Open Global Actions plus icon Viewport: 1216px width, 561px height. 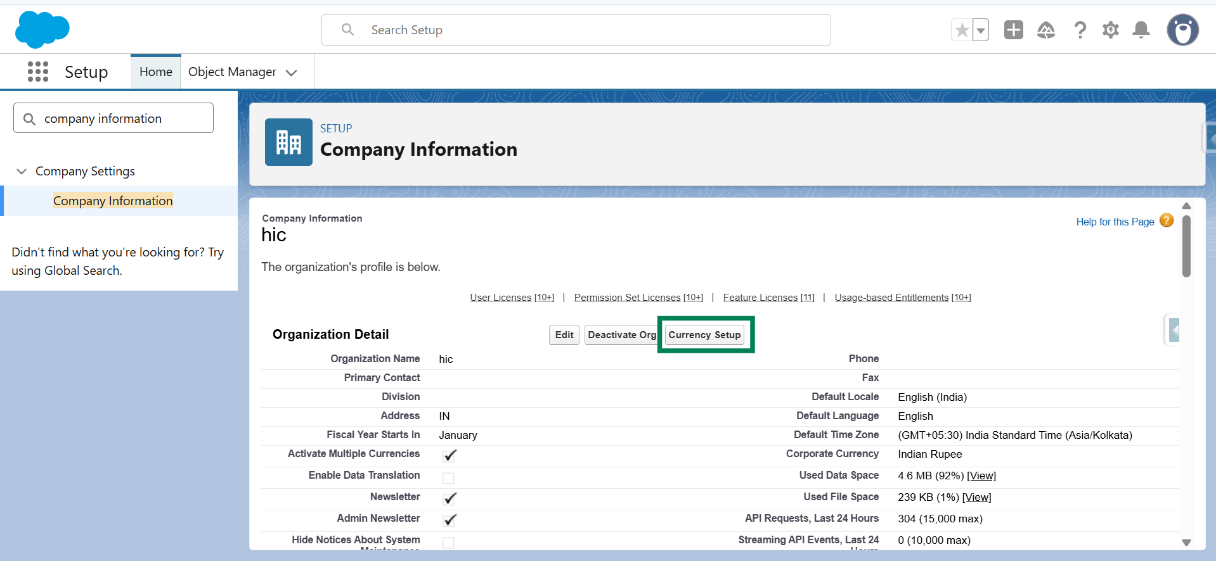(x=1013, y=30)
